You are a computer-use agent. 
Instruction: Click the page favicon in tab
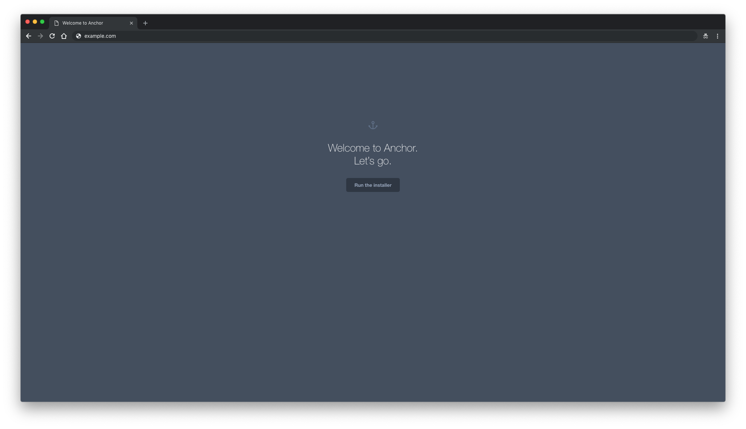pos(57,22)
